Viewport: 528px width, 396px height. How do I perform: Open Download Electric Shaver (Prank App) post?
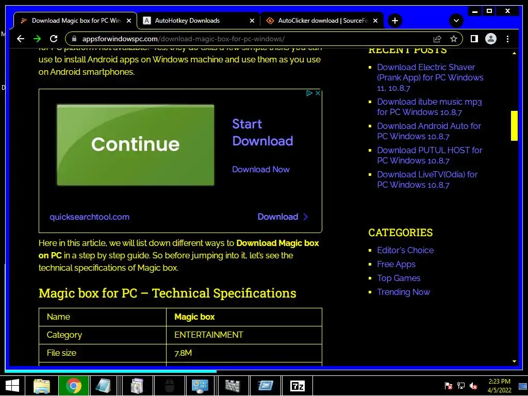click(x=430, y=77)
